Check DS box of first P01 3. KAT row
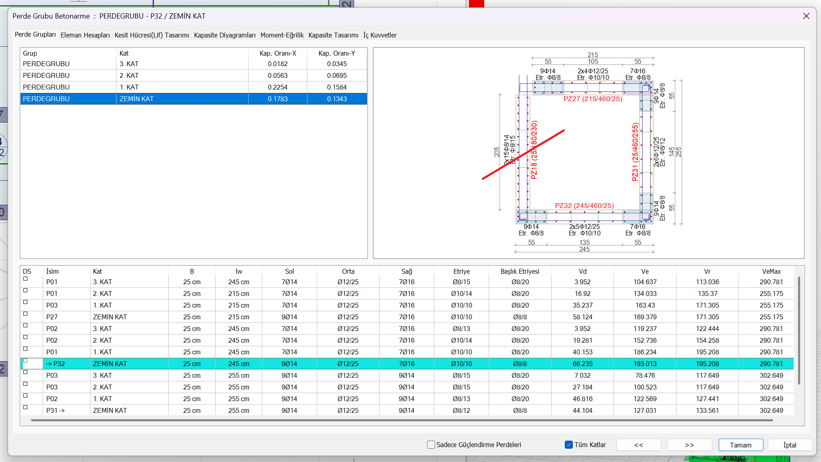821x462 pixels. click(25, 279)
